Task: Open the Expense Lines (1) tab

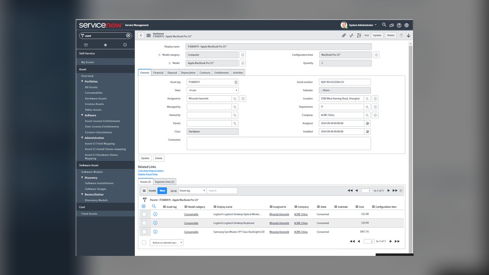Action: 165,182
